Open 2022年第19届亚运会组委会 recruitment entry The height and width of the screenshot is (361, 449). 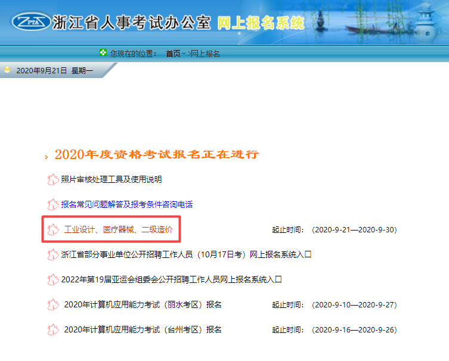(x=172, y=279)
